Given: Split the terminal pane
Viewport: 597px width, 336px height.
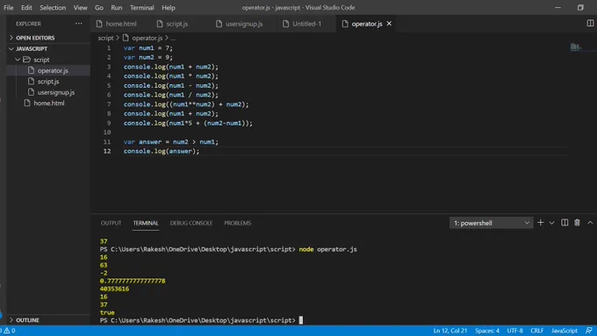Looking at the screenshot, I should click(565, 223).
